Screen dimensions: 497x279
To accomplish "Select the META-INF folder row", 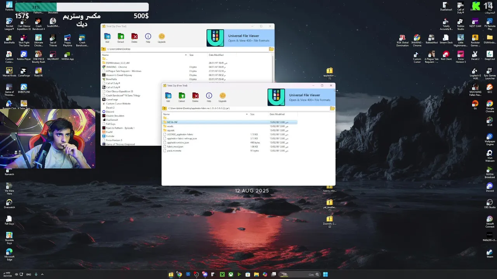I will [230, 122].
